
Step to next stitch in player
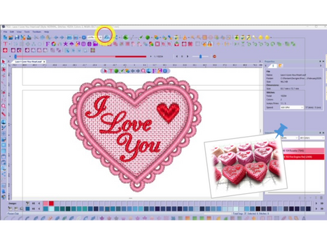pyautogui.click(x=187, y=56)
